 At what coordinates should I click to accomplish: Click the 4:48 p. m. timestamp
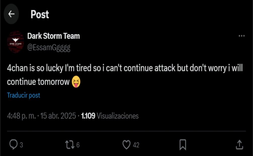point(21,116)
